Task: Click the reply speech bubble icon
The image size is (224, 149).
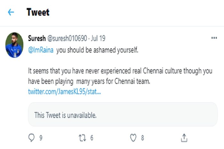Action: pyautogui.click(x=31, y=138)
